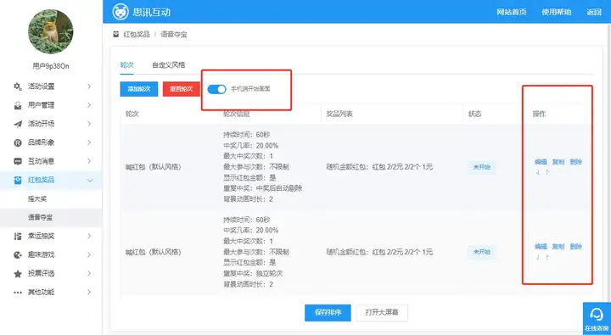Click the 语音夺宝 breadcrumb text
The width and height of the screenshot is (611, 335).
point(173,34)
